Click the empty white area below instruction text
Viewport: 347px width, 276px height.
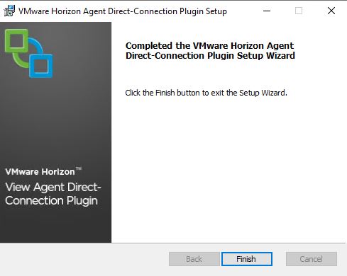click(228, 170)
